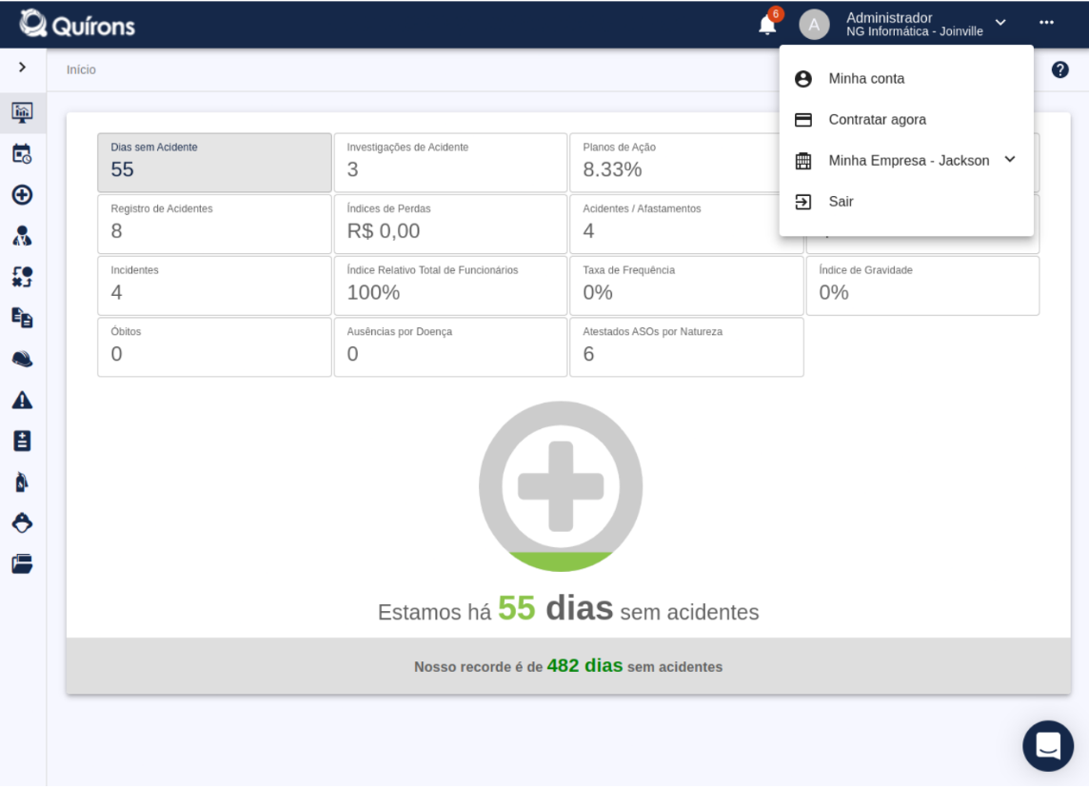
Task: Click the '482 dias' record text
Action: coord(584,666)
